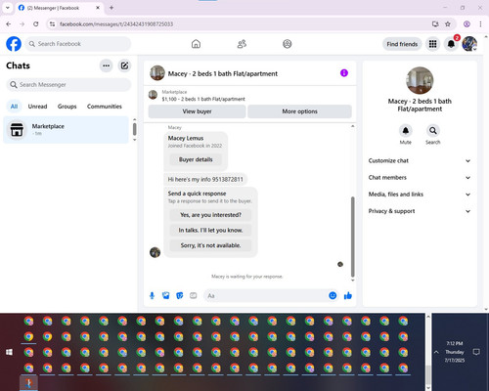This screenshot has width=489, height=391.
Task: Expand Privacy & support section
Action: (420, 211)
